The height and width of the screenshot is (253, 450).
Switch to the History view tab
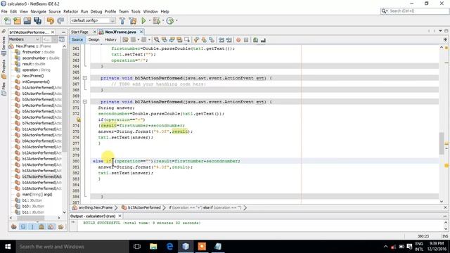point(110,39)
